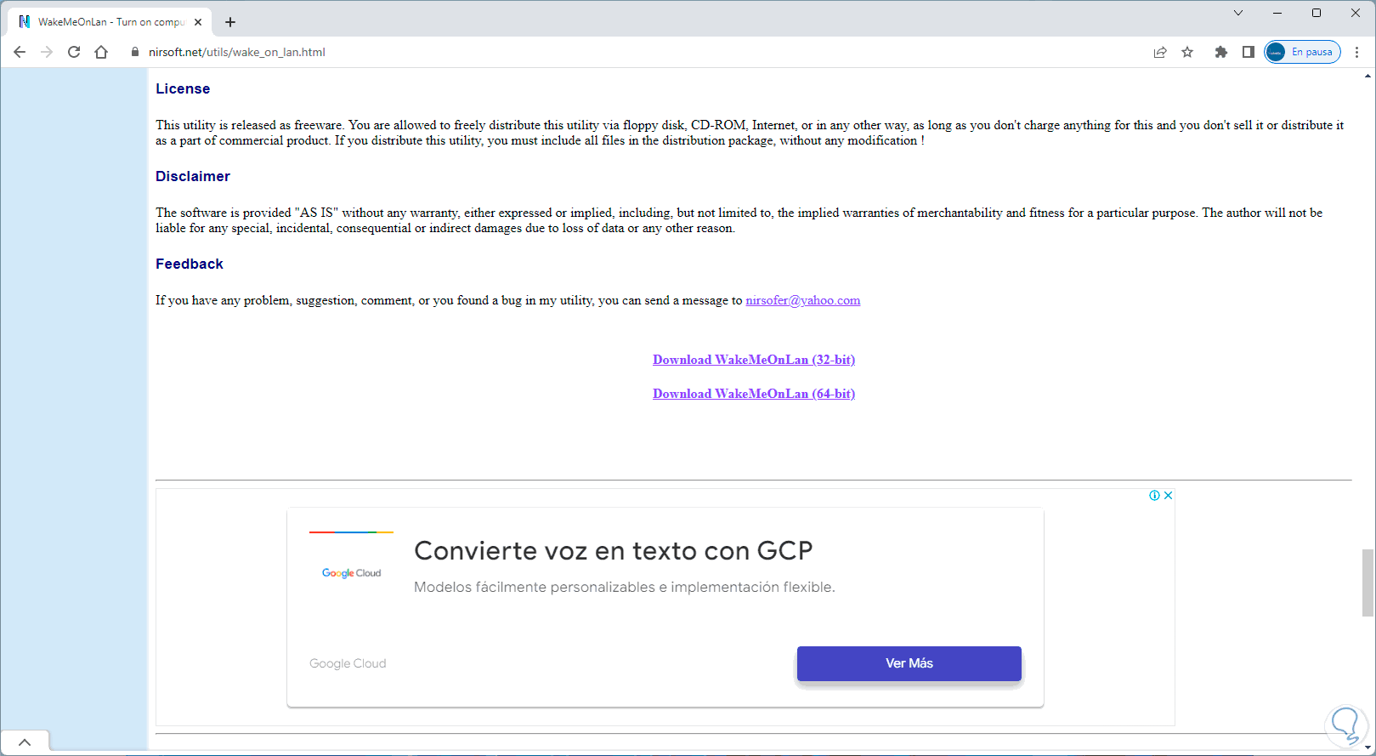Click the scrollbar up arrow
The image size is (1376, 756).
[x=1368, y=76]
